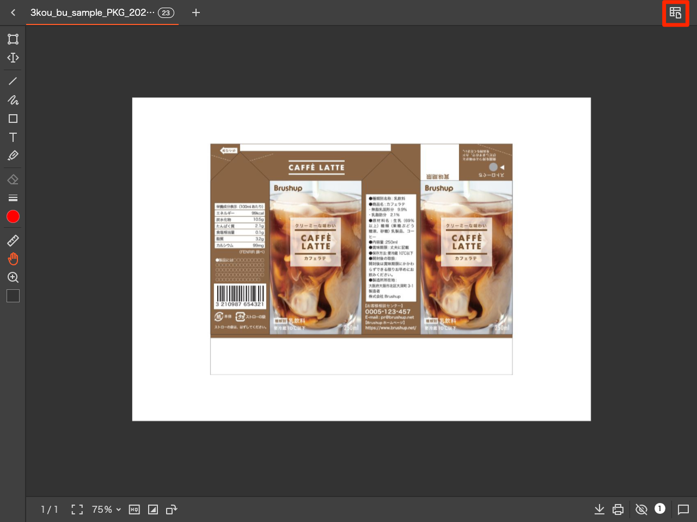The image size is (697, 522).
Task: Add a new tab with plus button
Action: tap(196, 13)
